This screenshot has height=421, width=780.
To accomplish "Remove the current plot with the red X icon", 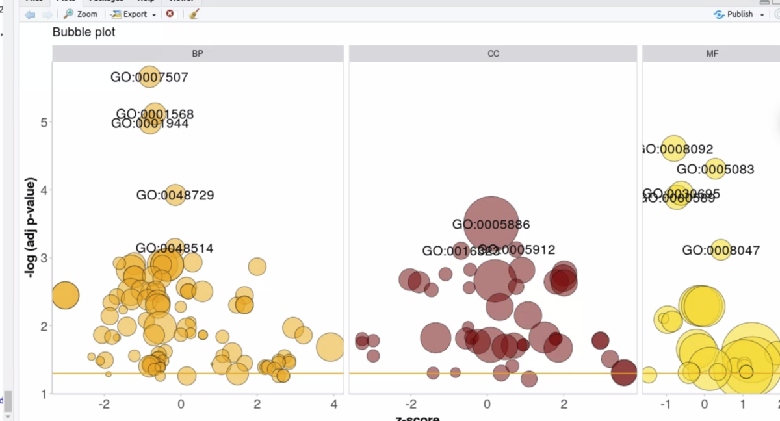I will coord(170,14).
